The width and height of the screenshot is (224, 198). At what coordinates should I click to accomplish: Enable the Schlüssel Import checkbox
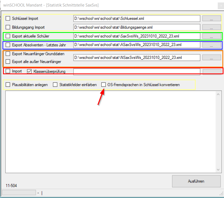pos(8,18)
